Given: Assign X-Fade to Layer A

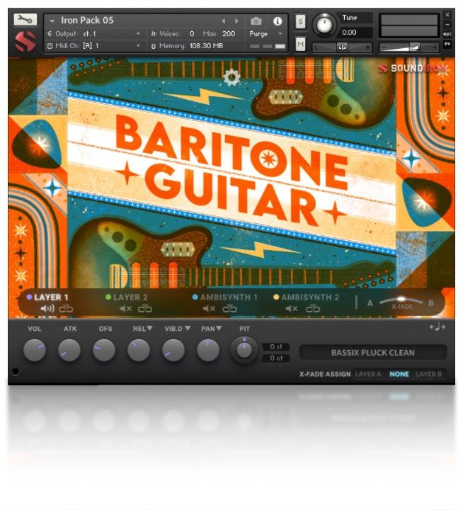Looking at the screenshot, I should [368, 374].
